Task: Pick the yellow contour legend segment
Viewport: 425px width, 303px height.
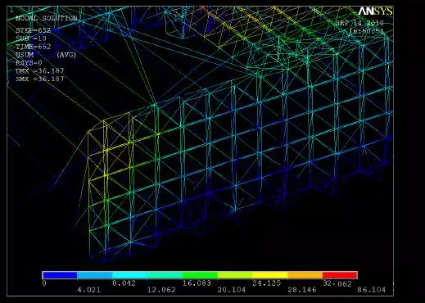Action: click(x=270, y=275)
